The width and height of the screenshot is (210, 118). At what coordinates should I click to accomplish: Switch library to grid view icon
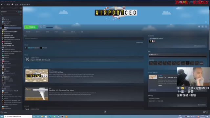click(x=21, y=8)
